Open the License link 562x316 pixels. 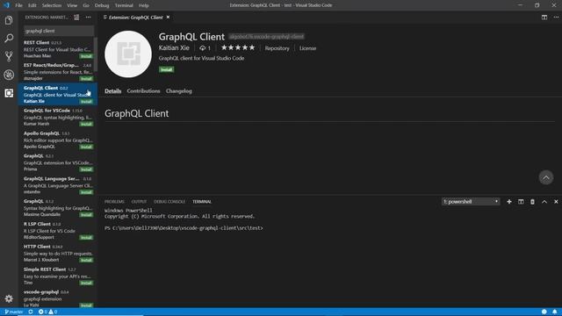coord(307,48)
